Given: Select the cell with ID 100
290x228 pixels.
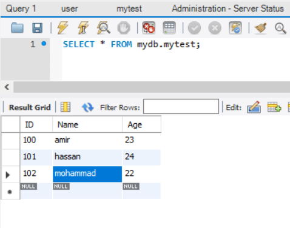Looking at the screenshot, I should click(36, 140).
